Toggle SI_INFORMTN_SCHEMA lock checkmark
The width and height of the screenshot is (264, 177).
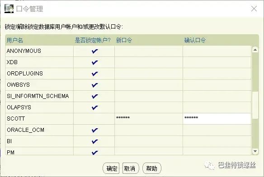pos(94,96)
